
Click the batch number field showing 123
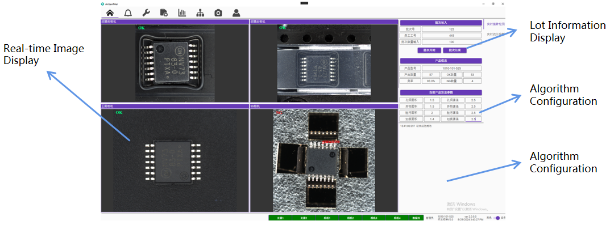click(x=451, y=29)
